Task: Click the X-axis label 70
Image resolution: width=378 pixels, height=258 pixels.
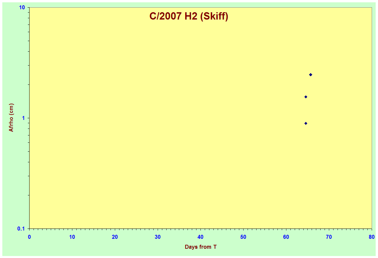Action: [329, 237]
